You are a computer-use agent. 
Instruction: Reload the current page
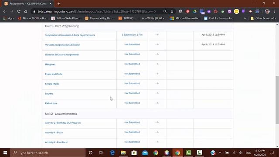click(19, 11)
